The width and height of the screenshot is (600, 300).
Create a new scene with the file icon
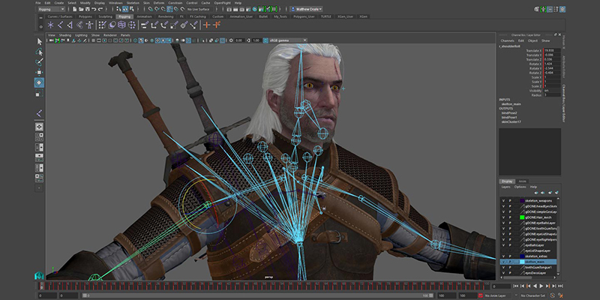(x=74, y=9)
